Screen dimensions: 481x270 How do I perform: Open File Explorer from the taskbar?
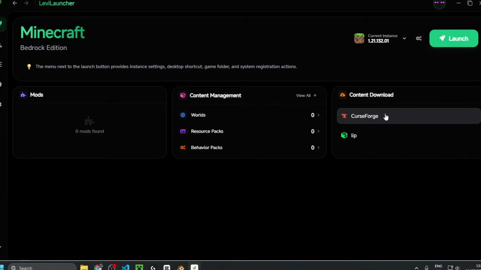click(84, 267)
